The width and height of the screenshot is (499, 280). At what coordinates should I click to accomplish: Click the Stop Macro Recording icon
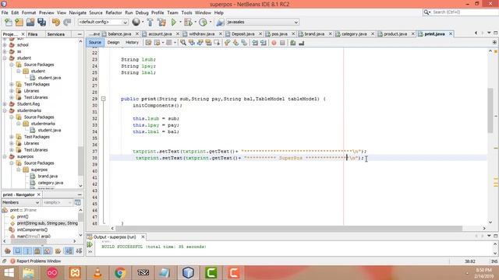point(282,43)
